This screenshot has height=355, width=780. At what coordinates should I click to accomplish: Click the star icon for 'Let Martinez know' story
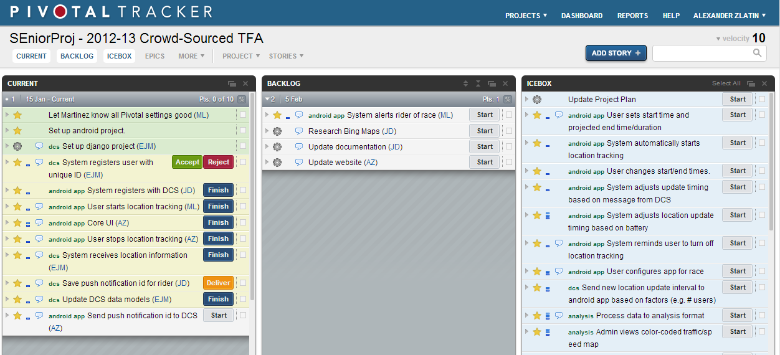pos(17,115)
